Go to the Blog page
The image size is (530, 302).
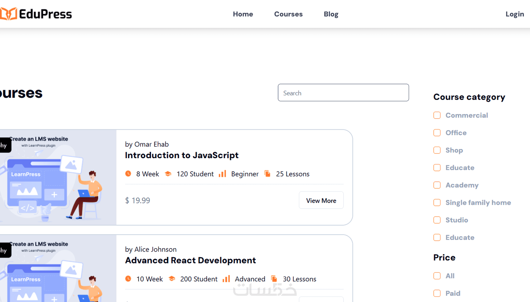click(331, 14)
